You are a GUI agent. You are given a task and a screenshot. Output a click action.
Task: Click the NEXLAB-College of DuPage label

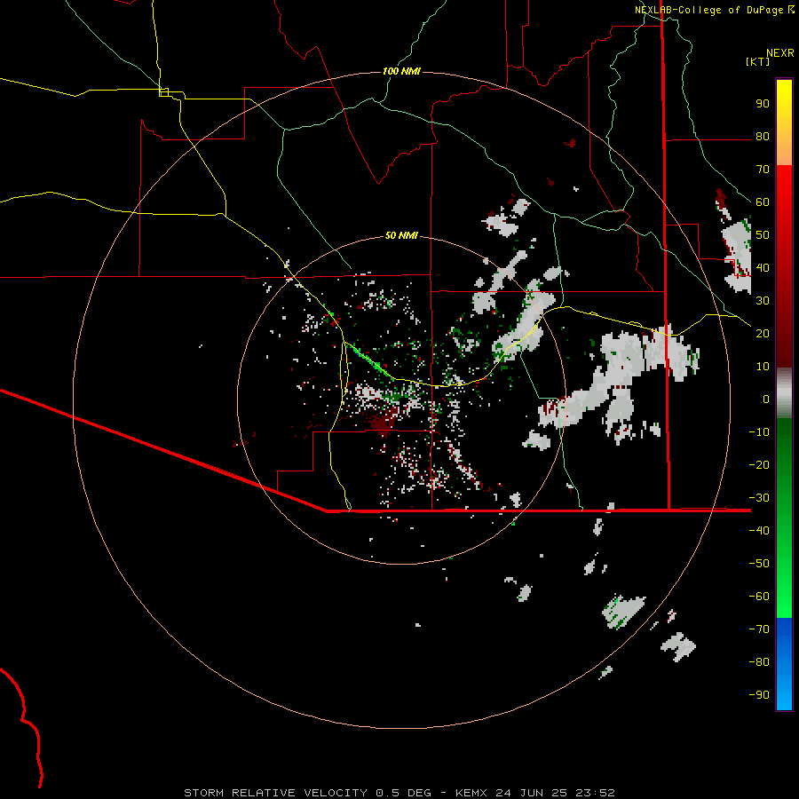tap(708, 10)
